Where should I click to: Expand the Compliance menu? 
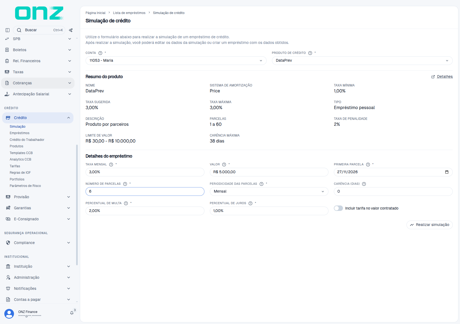pyautogui.click(x=38, y=243)
